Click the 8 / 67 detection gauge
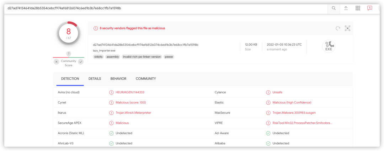The image size is (384, 151). [x=69, y=33]
